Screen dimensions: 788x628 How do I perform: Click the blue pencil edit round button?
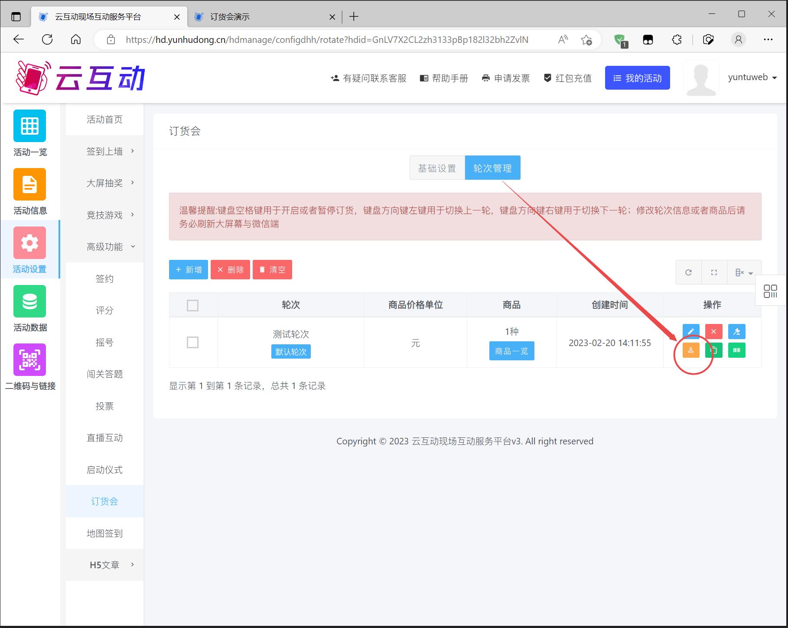[691, 332]
